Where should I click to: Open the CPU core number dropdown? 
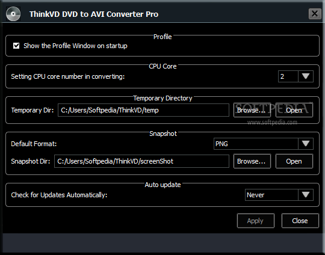click(x=296, y=76)
